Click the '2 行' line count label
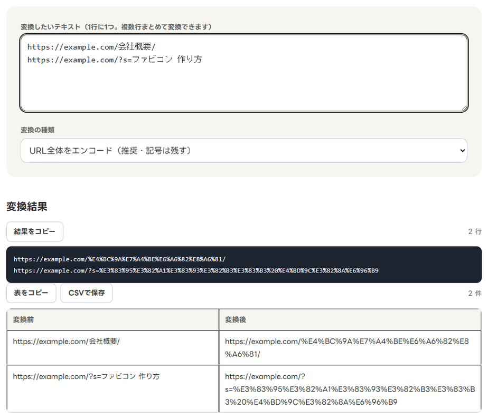This screenshot has width=488, height=419. [475, 231]
